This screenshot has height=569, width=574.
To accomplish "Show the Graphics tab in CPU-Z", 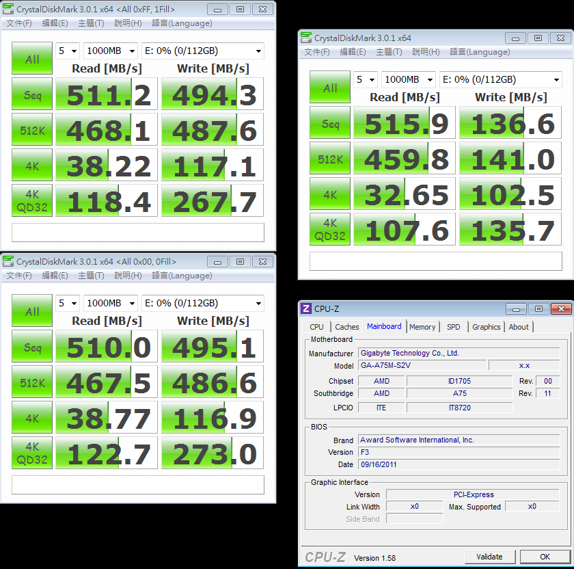I will (486, 327).
